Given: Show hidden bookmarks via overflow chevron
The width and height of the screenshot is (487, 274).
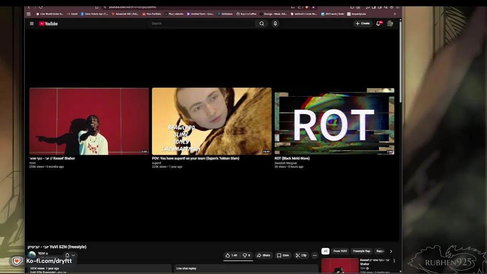Looking at the screenshot, I should click(395, 14).
